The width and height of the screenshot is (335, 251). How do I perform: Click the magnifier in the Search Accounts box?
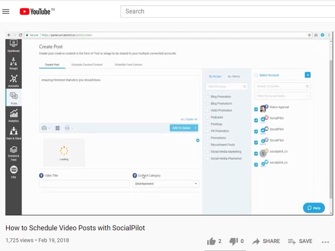[307, 86]
